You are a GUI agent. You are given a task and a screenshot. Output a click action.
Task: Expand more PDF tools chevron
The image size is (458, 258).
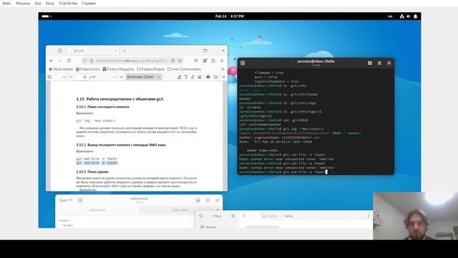coord(223,77)
